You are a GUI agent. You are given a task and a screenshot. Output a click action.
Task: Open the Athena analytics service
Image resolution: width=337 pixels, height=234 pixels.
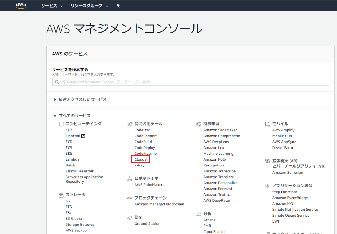pyautogui.click(x=210, y=220)
